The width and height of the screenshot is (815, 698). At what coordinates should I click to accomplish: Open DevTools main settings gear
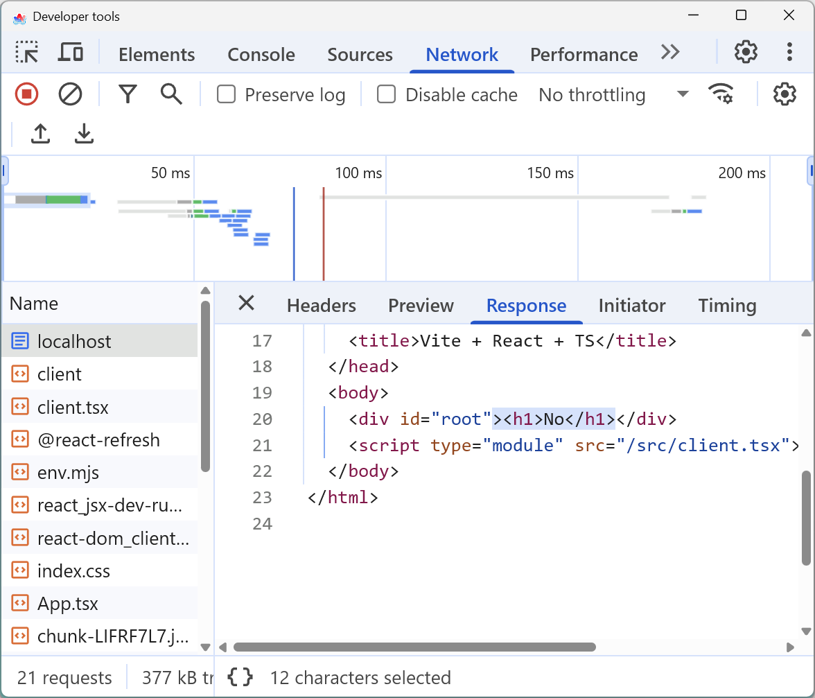tap(746, 52)
